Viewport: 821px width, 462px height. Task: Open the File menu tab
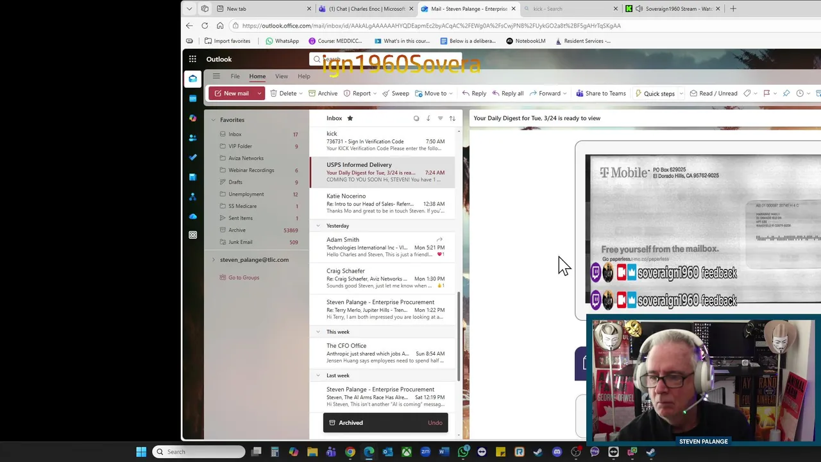pyautogui.click(x=235, y=76)
